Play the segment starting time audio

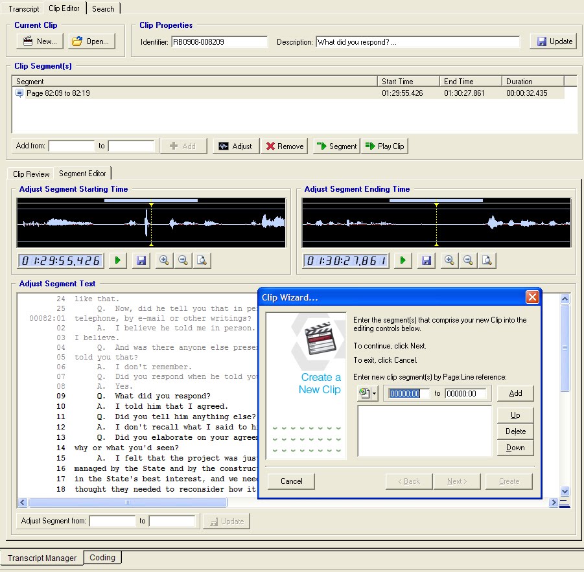[117, 260]
